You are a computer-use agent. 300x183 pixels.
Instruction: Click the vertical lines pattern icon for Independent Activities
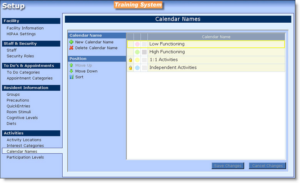[144, 68]
